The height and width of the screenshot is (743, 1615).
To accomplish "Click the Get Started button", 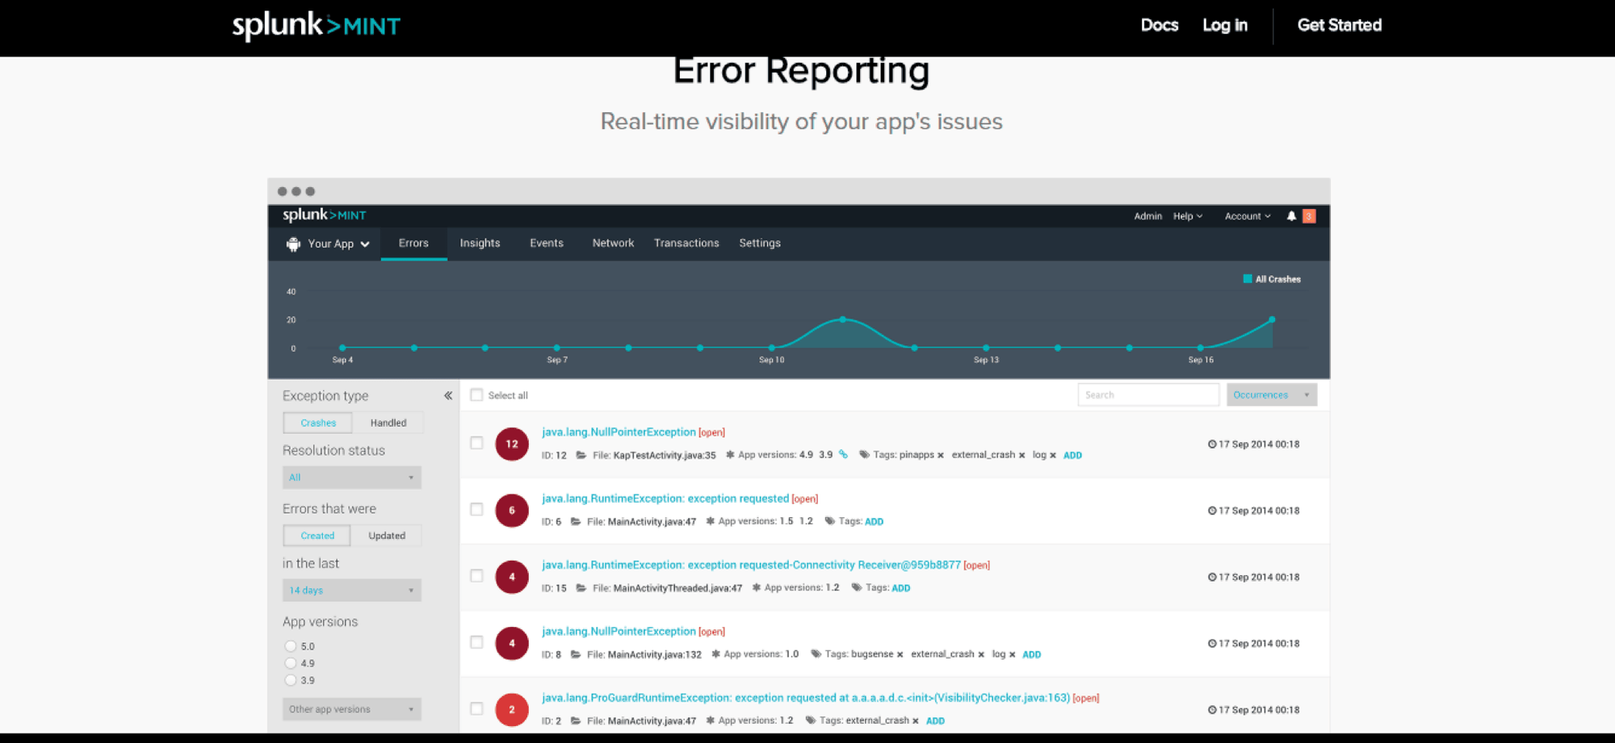I will tap(1340, 26).
